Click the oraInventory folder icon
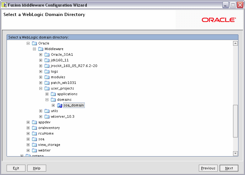The width and height of the screenshot is (245, 175). pos(34,128)
